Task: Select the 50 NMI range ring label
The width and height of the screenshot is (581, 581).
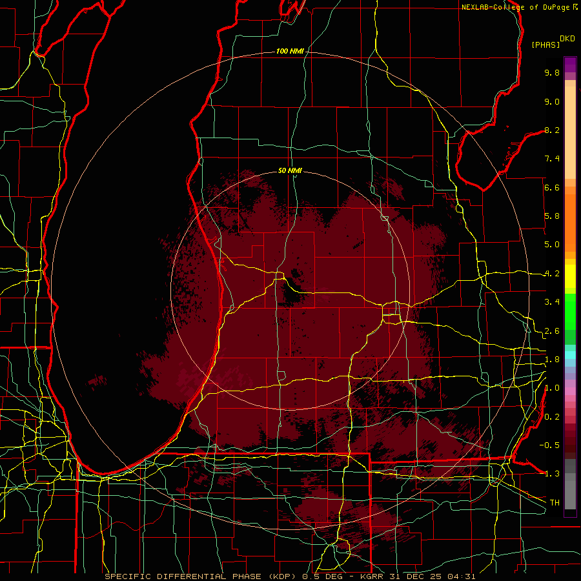Action: click(290, 170)
